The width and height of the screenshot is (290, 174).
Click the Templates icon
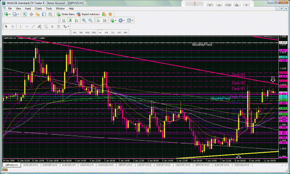[129, 20]
